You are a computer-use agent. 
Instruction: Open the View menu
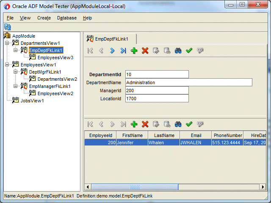[25, 18]
